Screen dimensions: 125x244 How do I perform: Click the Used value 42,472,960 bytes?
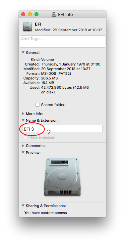65,90
